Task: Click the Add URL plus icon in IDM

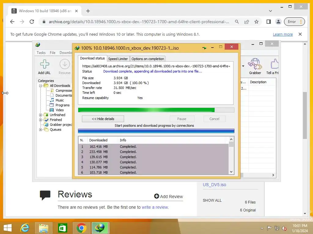Action: pos(44,64)
